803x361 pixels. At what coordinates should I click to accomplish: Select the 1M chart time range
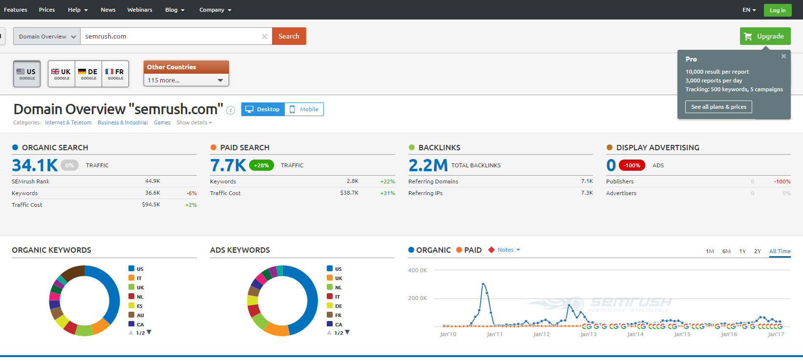710,251
